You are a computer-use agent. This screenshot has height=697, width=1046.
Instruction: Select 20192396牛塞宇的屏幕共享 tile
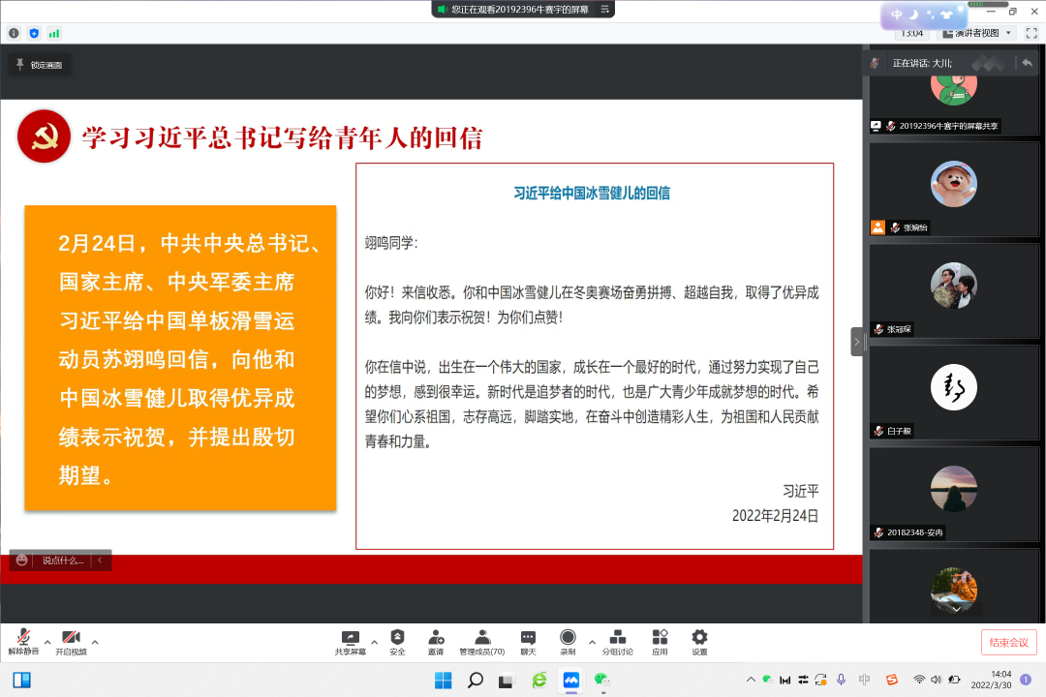click(x=954, y=106)
